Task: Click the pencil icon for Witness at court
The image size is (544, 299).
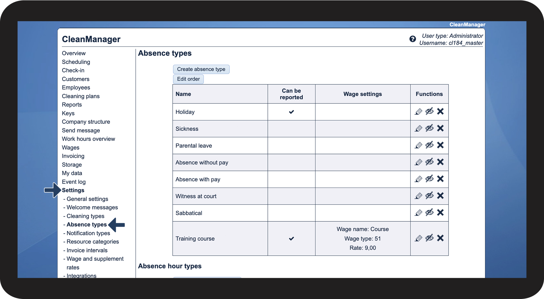Action: [x=418, y=196]
